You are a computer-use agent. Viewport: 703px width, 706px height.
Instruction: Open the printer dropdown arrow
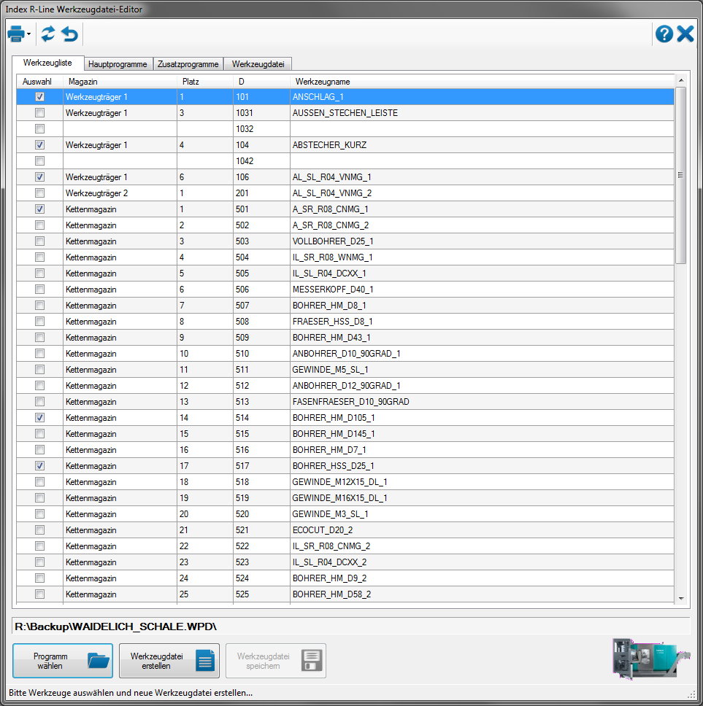click(x=28, y=34)
